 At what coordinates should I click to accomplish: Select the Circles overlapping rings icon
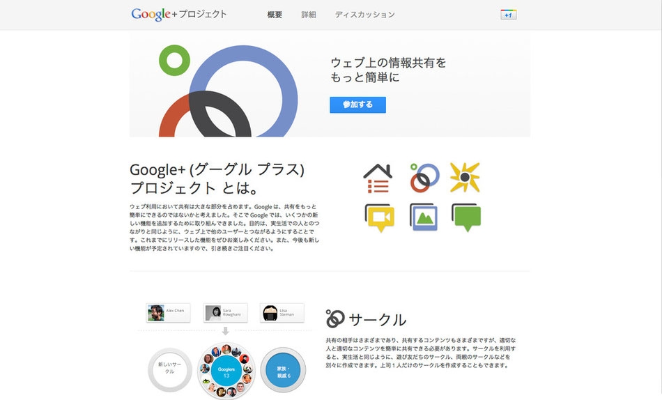pyautogui.click(x=424, y=178)
